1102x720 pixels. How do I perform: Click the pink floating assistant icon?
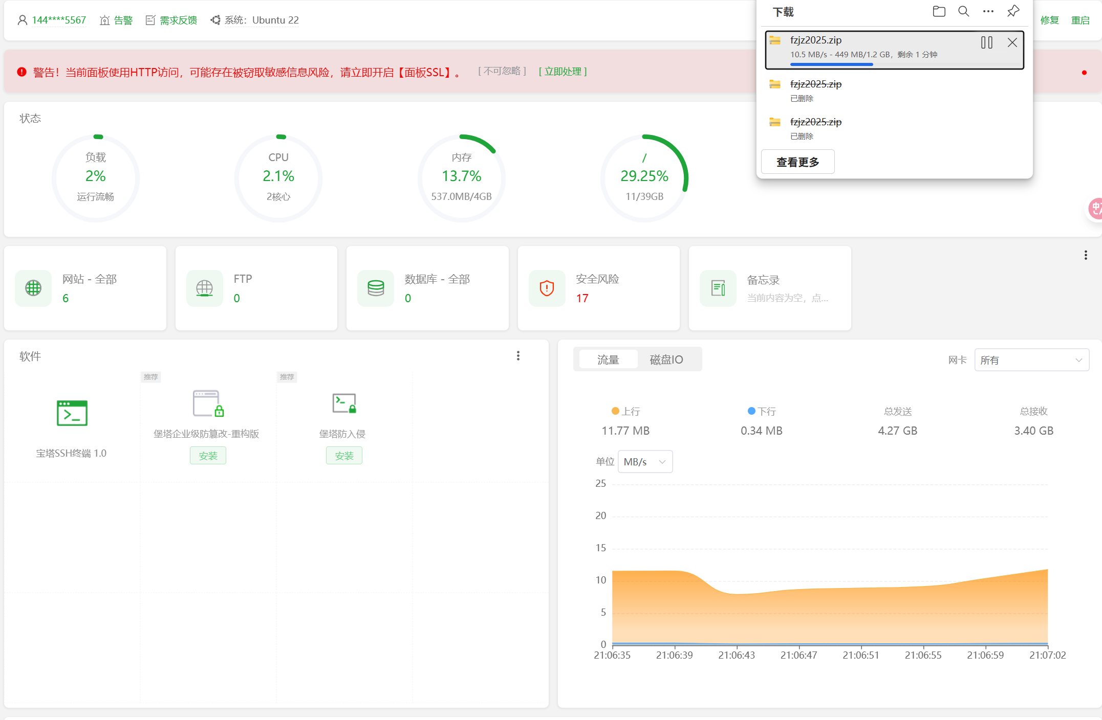pos(1095,208)
